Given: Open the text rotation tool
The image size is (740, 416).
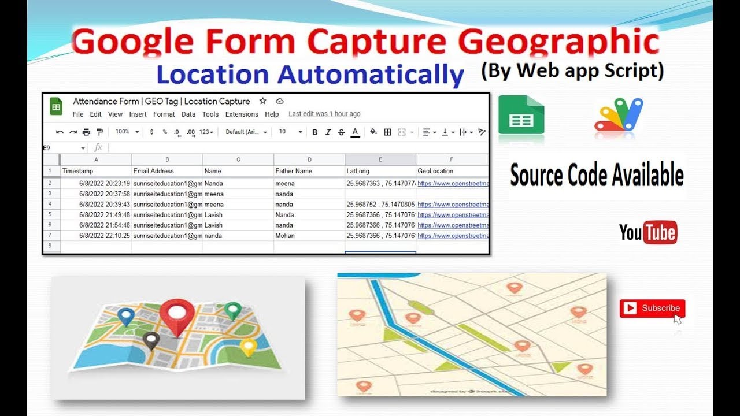Looking at the screenshot, I should coord(482,132).
